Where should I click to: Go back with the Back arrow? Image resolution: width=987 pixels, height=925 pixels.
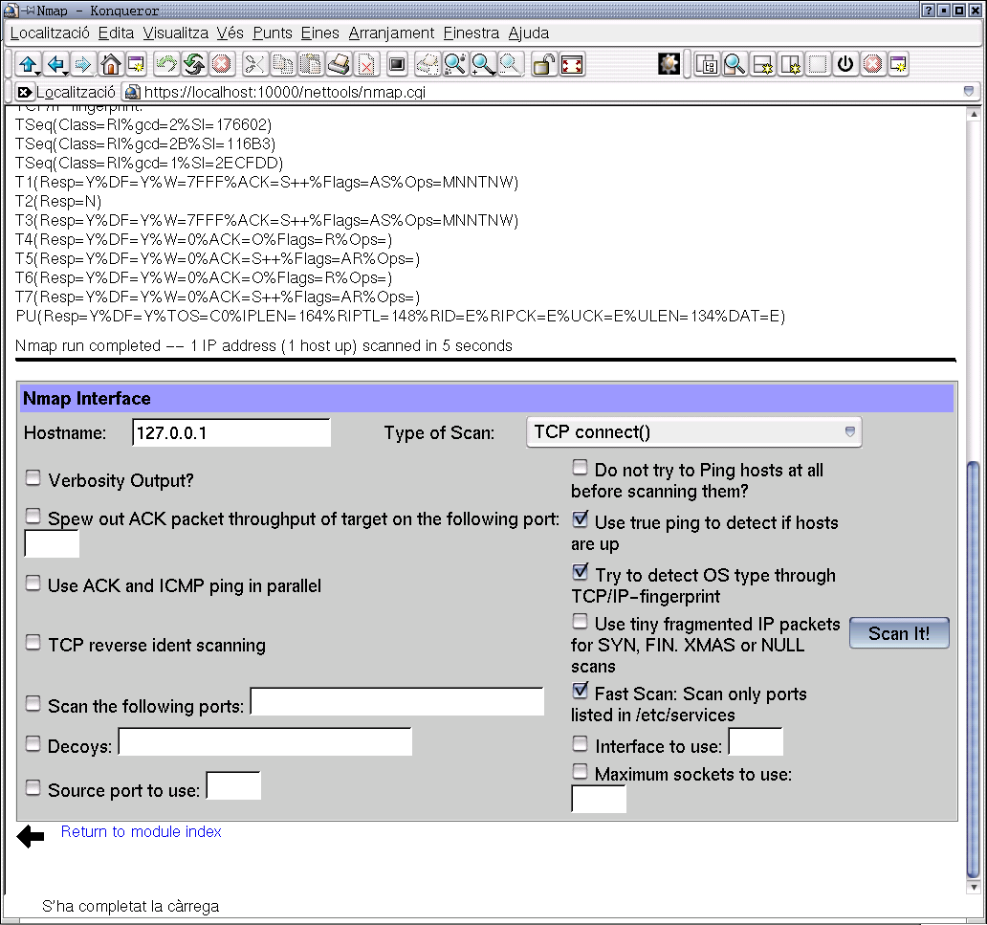coord(56,64)
